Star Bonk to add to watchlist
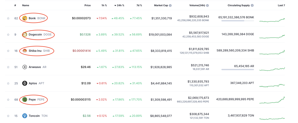 pos(8,18)
